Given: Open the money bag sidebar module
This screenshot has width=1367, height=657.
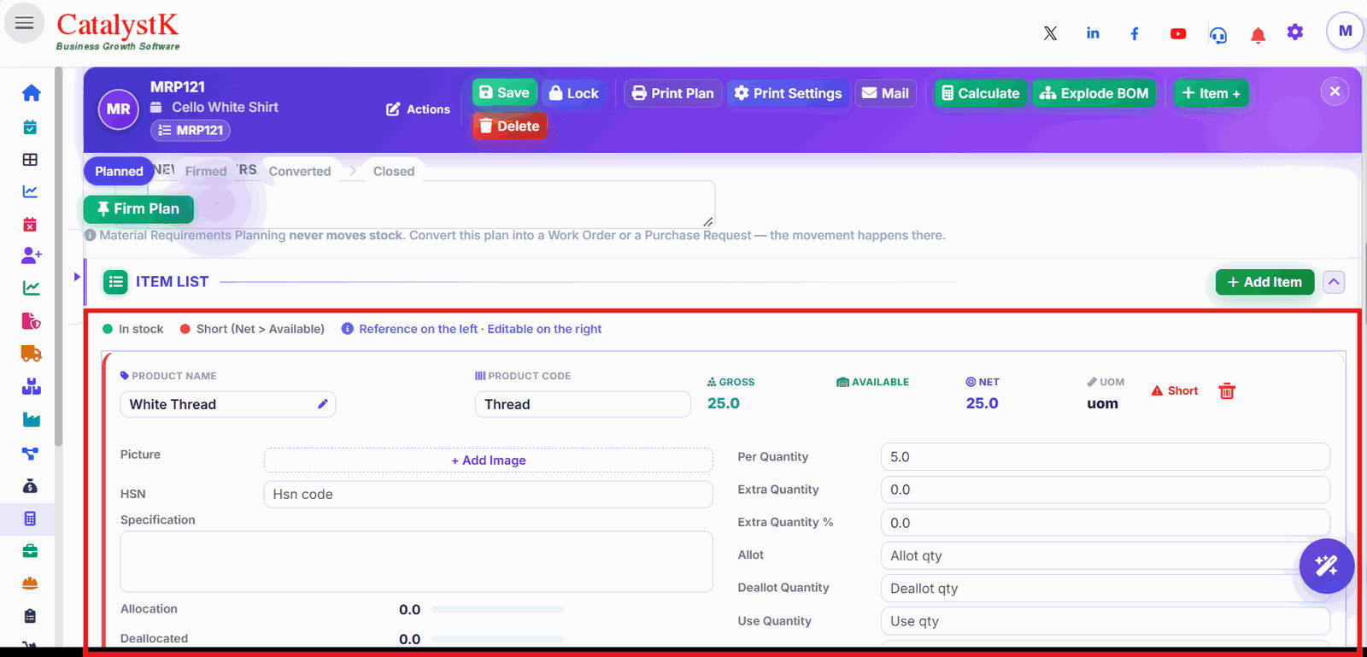Looking at the screenshot, I should [x=31, y=486].
